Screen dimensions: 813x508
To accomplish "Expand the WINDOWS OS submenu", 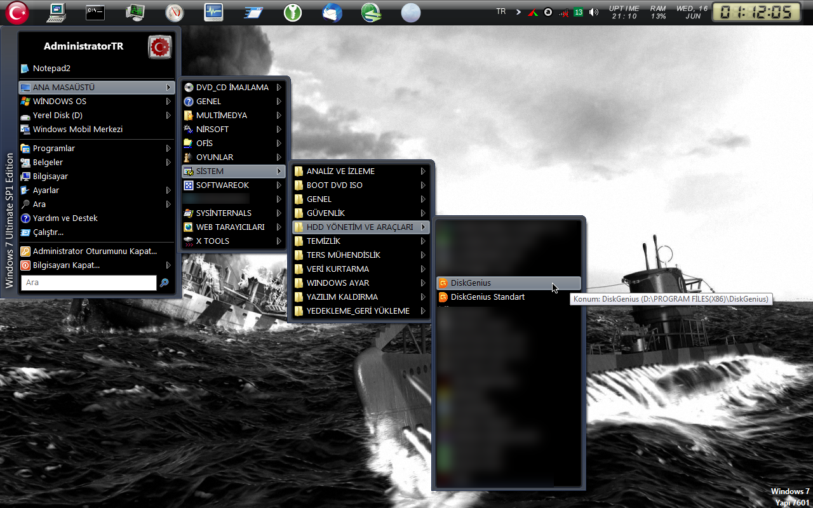I will tap(97, 101).
